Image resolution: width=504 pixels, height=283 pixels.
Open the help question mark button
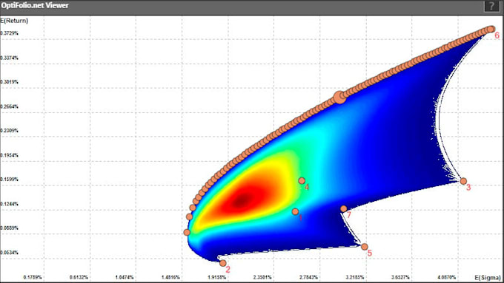coord(492,6)
